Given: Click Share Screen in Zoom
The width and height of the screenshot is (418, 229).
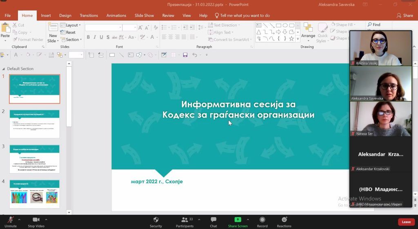Looking at the screenshot, I should 238,222.
